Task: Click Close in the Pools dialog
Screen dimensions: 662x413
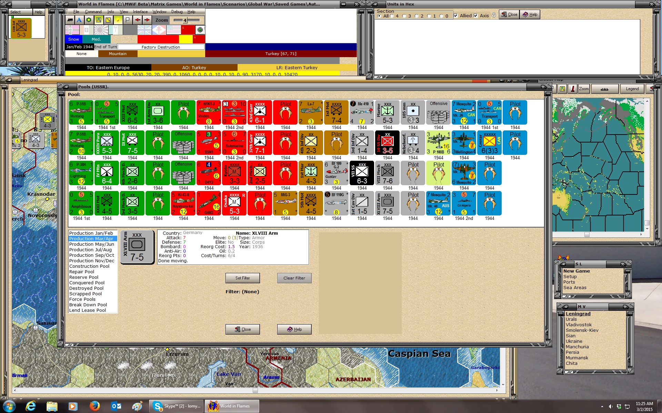Action: pos(243,329)
